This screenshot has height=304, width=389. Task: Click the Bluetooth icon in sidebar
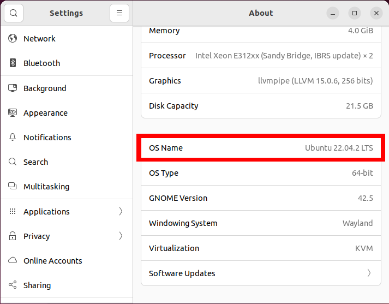tap(13, 63)
